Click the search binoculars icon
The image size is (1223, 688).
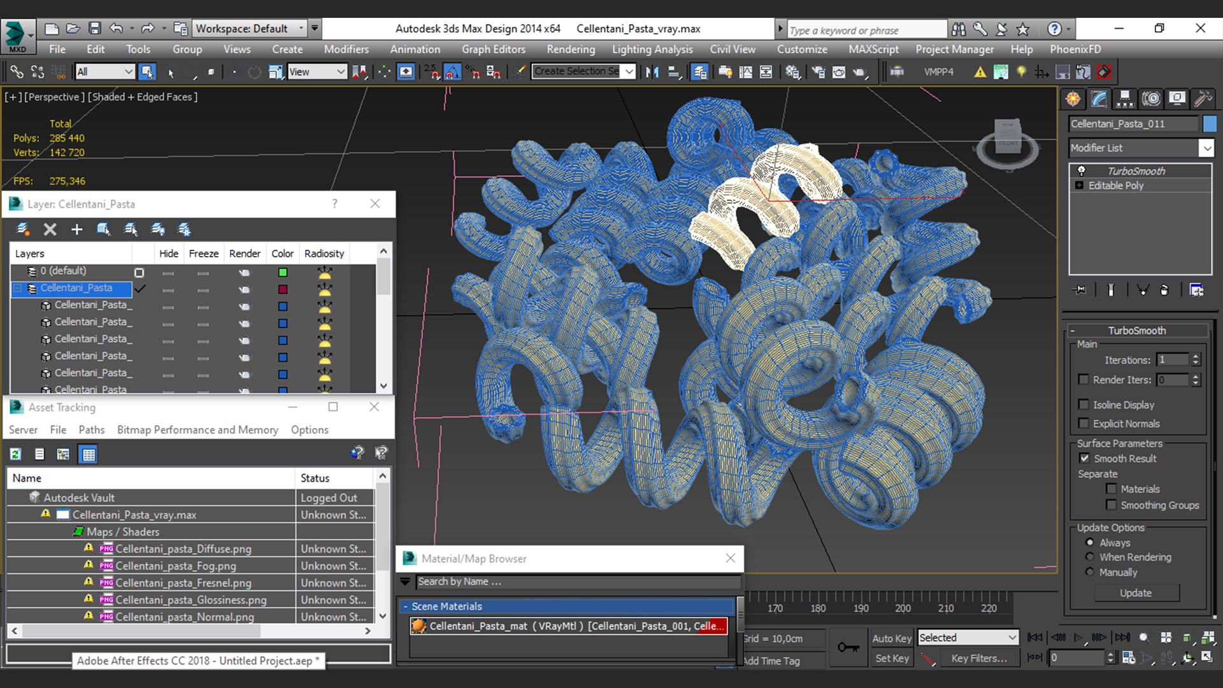pyautogui.click(x=959, y=29)
